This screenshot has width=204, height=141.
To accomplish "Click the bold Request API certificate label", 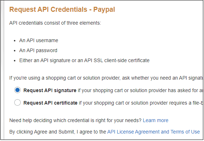I will (50, 103).
